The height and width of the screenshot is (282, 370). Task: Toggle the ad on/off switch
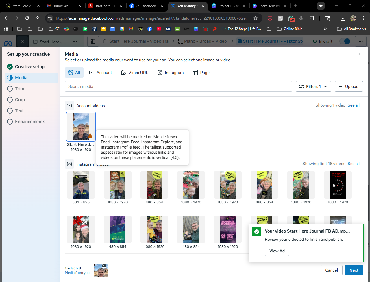coord(345,41)
